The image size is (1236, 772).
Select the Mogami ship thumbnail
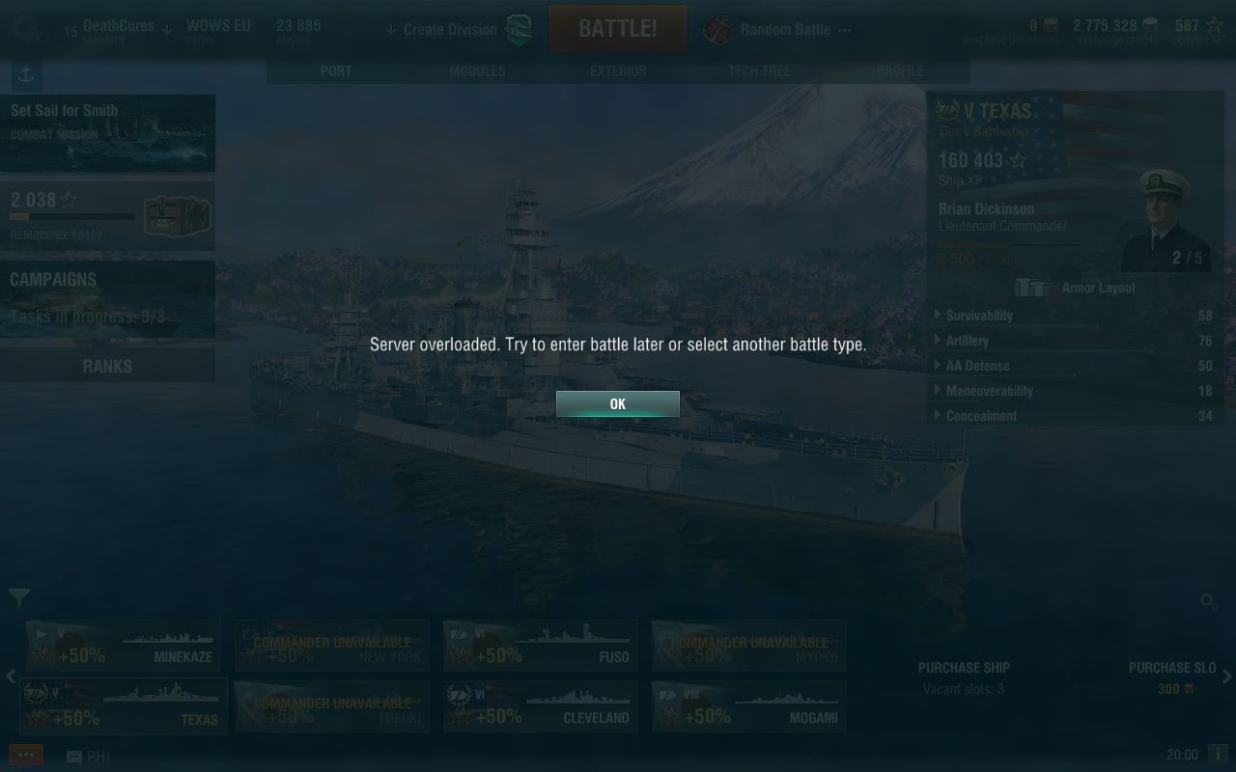pyautogui.click(x=749, y=706)
